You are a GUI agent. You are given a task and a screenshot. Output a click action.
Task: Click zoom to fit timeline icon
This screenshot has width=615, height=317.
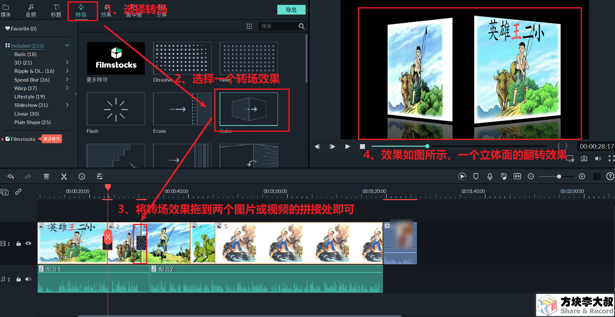tap(517, 176)
